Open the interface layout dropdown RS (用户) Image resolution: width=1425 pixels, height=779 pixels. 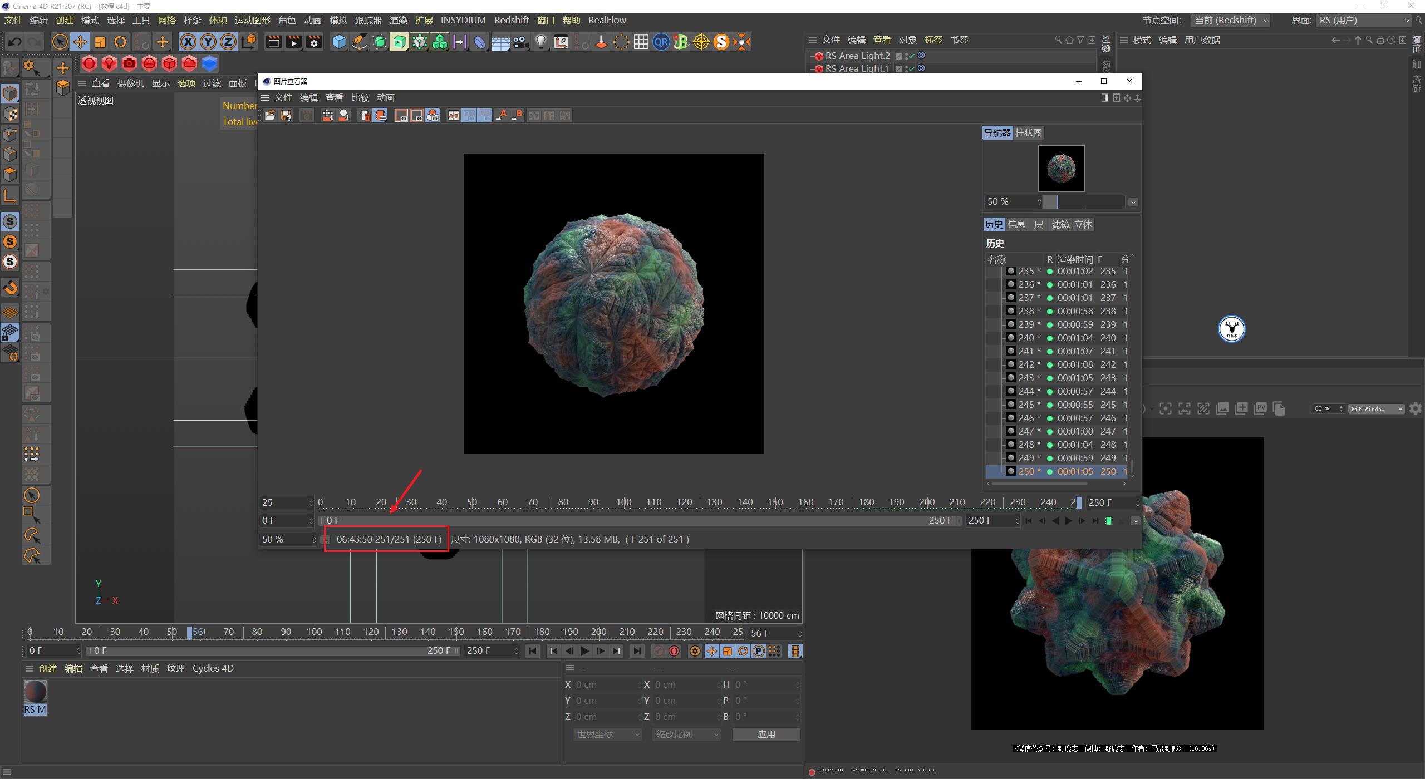pos(1364,20)
